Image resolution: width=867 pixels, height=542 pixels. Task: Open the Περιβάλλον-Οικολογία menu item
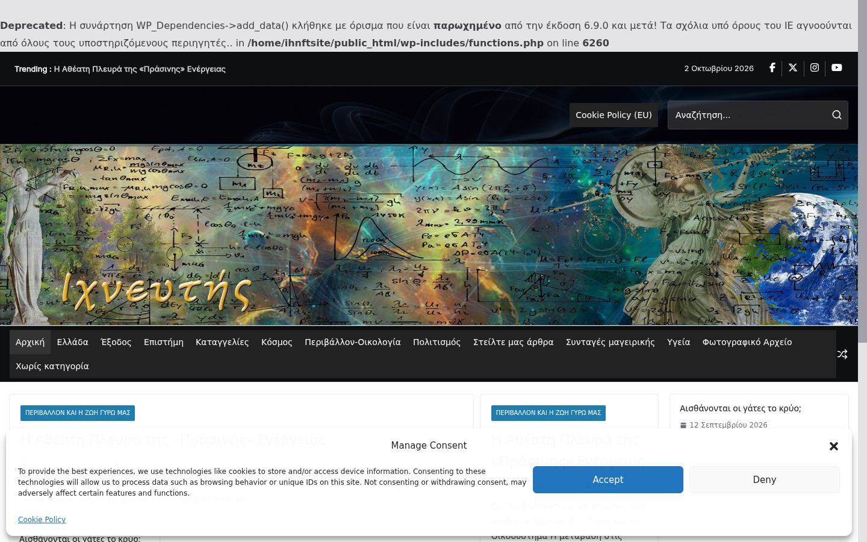coord(353,342)
